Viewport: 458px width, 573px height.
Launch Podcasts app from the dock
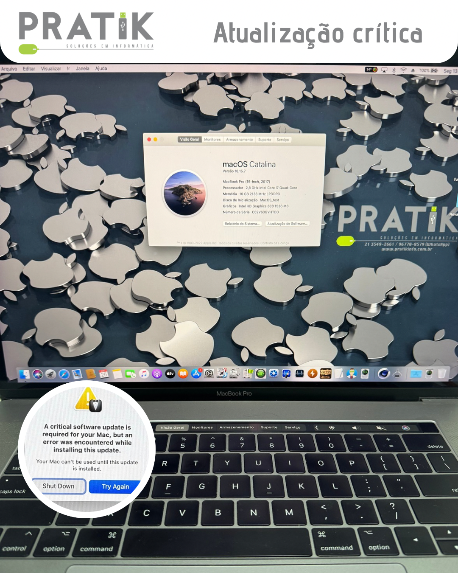(157, 374)
